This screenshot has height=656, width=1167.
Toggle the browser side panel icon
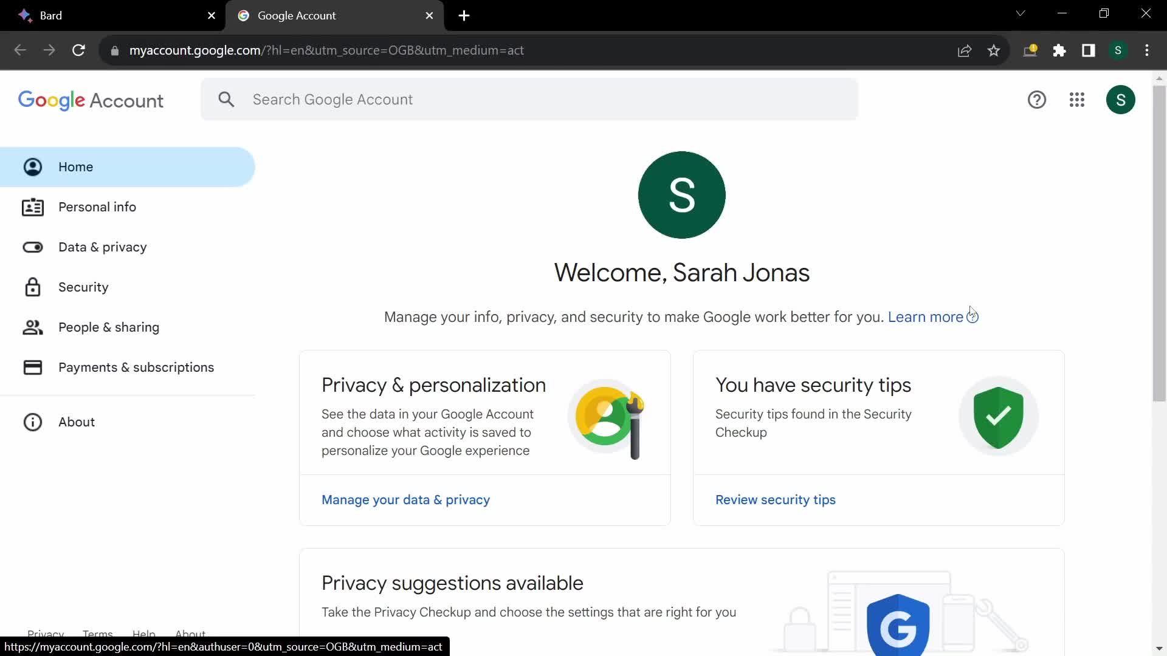1089,50
